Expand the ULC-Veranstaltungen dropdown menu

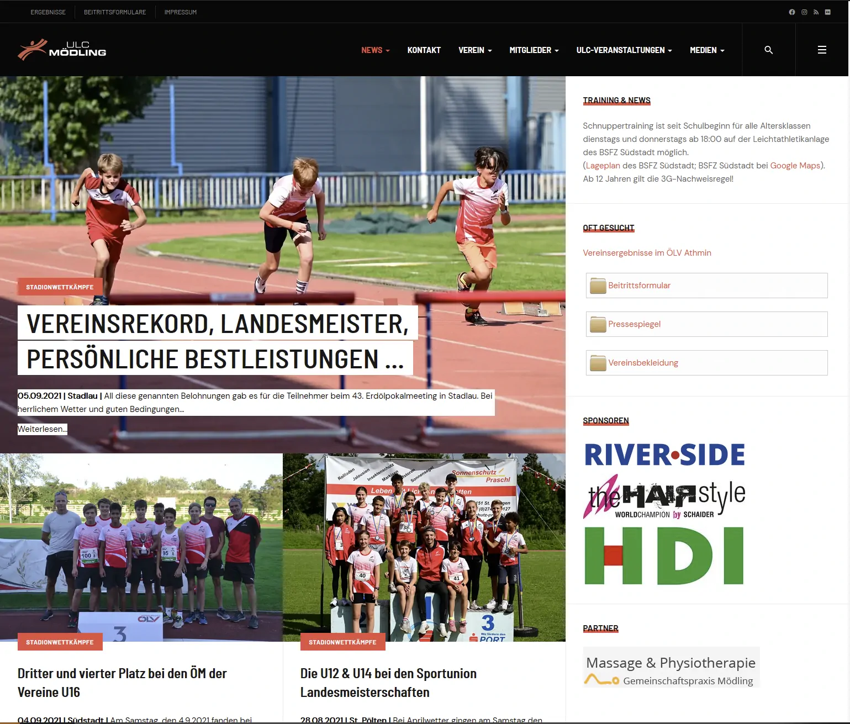(624, 50)
